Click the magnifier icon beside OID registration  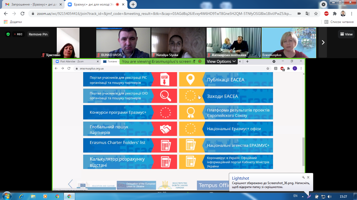coord(165,96)
